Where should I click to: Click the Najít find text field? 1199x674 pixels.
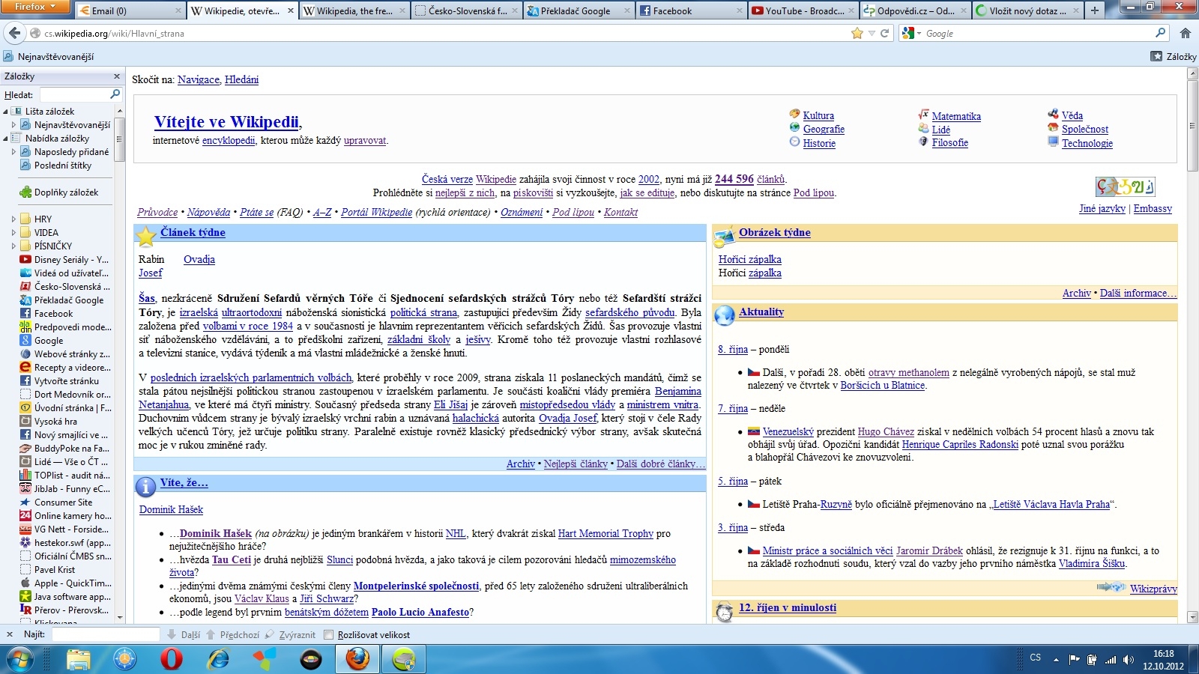pos(105,634)
